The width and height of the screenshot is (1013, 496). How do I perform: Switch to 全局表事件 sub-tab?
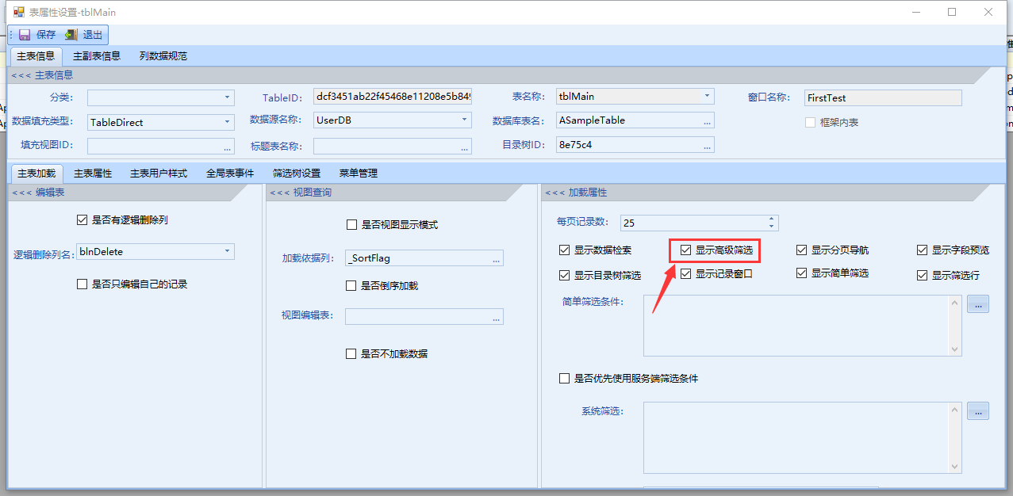coord(230,173)
